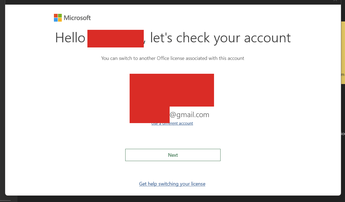
Task: Select the '@gmail.com' email text
Action: (x=189, y=115)
